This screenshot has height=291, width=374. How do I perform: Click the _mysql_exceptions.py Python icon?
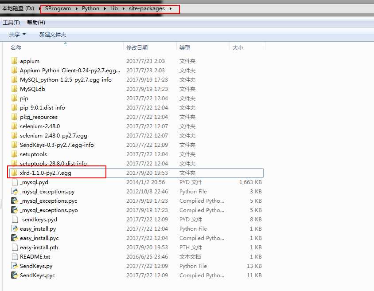tap(15, 192)
